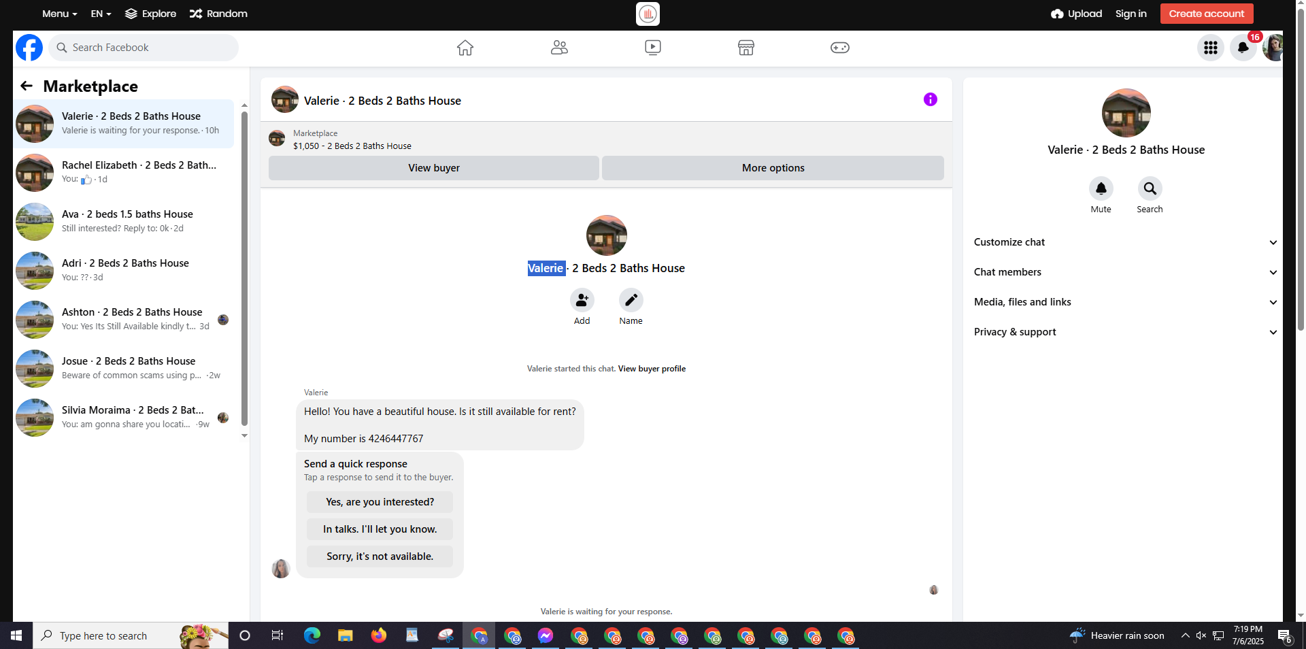Click the conversation list scrollbar

[244, 268]
